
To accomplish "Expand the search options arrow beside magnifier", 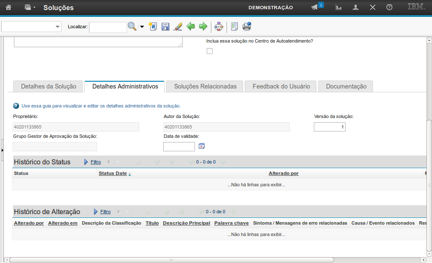I will (142, 27).
